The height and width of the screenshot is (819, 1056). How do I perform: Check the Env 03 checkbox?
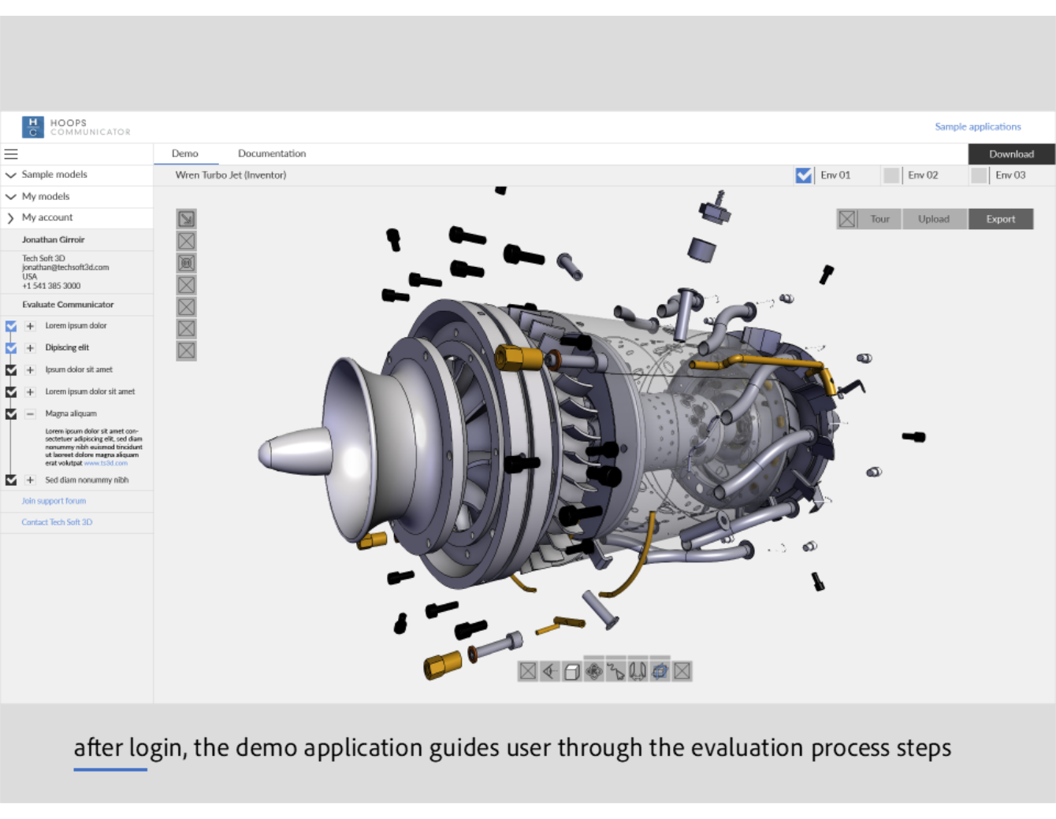pyautogui.click(x=979, y=175)
